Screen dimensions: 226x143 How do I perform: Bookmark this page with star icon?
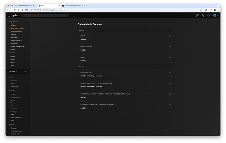tap(201, 10)
